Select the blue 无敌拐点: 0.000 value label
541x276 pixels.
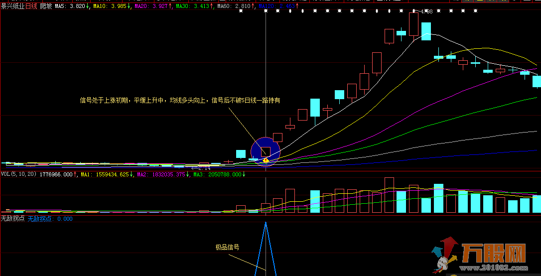tap(50, 219)
